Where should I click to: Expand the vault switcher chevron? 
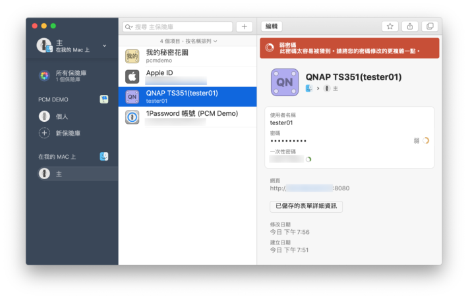tap(104, 45)
